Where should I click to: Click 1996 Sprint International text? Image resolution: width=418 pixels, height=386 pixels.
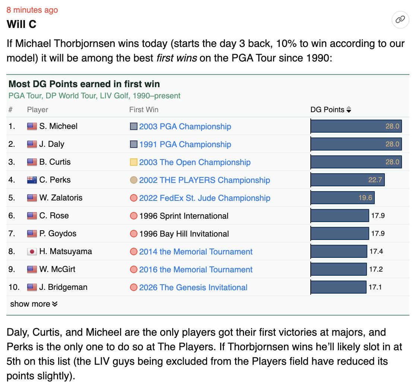point(184,216)
